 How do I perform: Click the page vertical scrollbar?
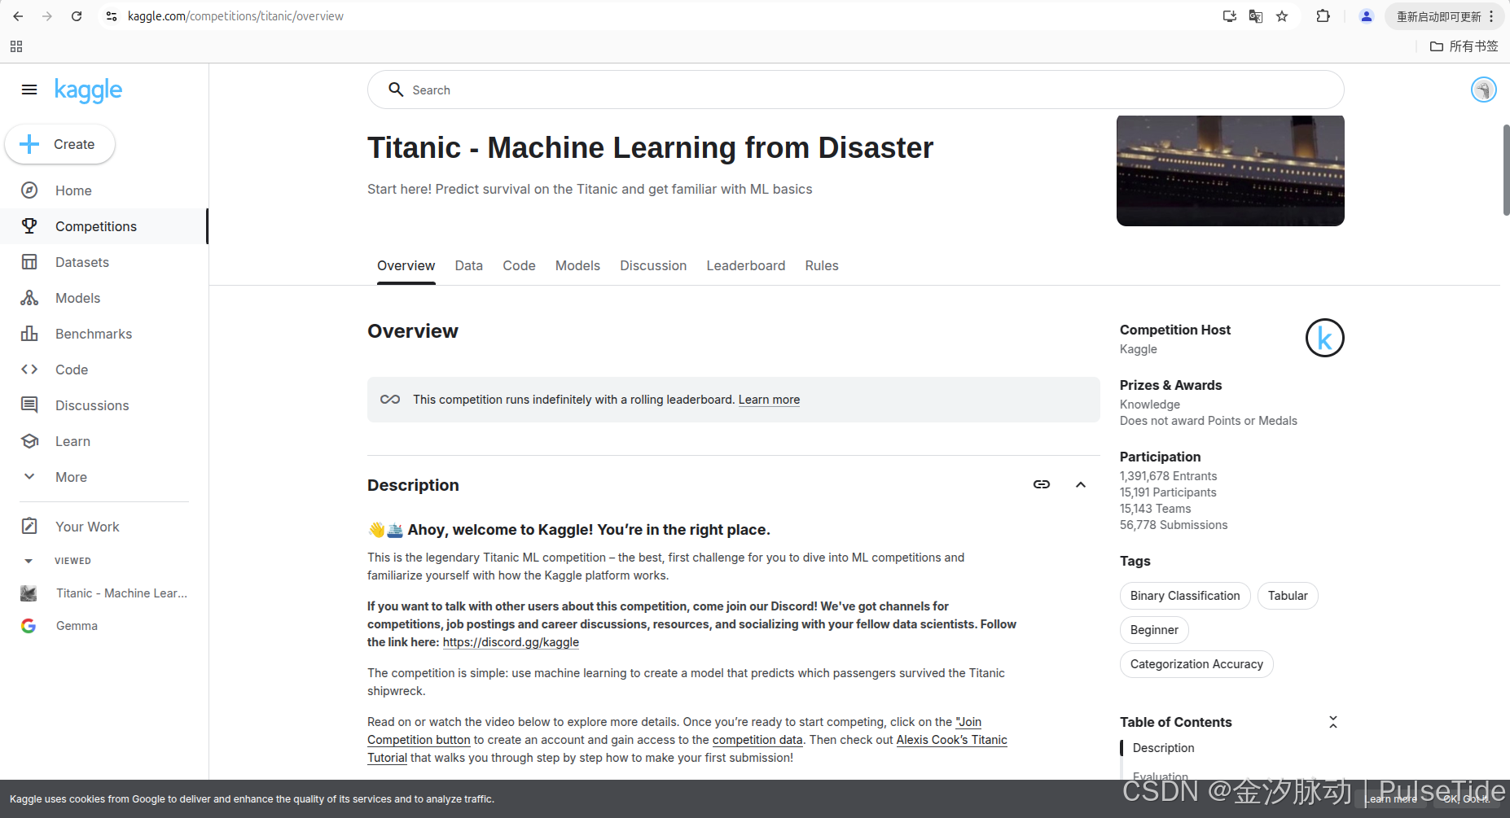pos(1506,170)
